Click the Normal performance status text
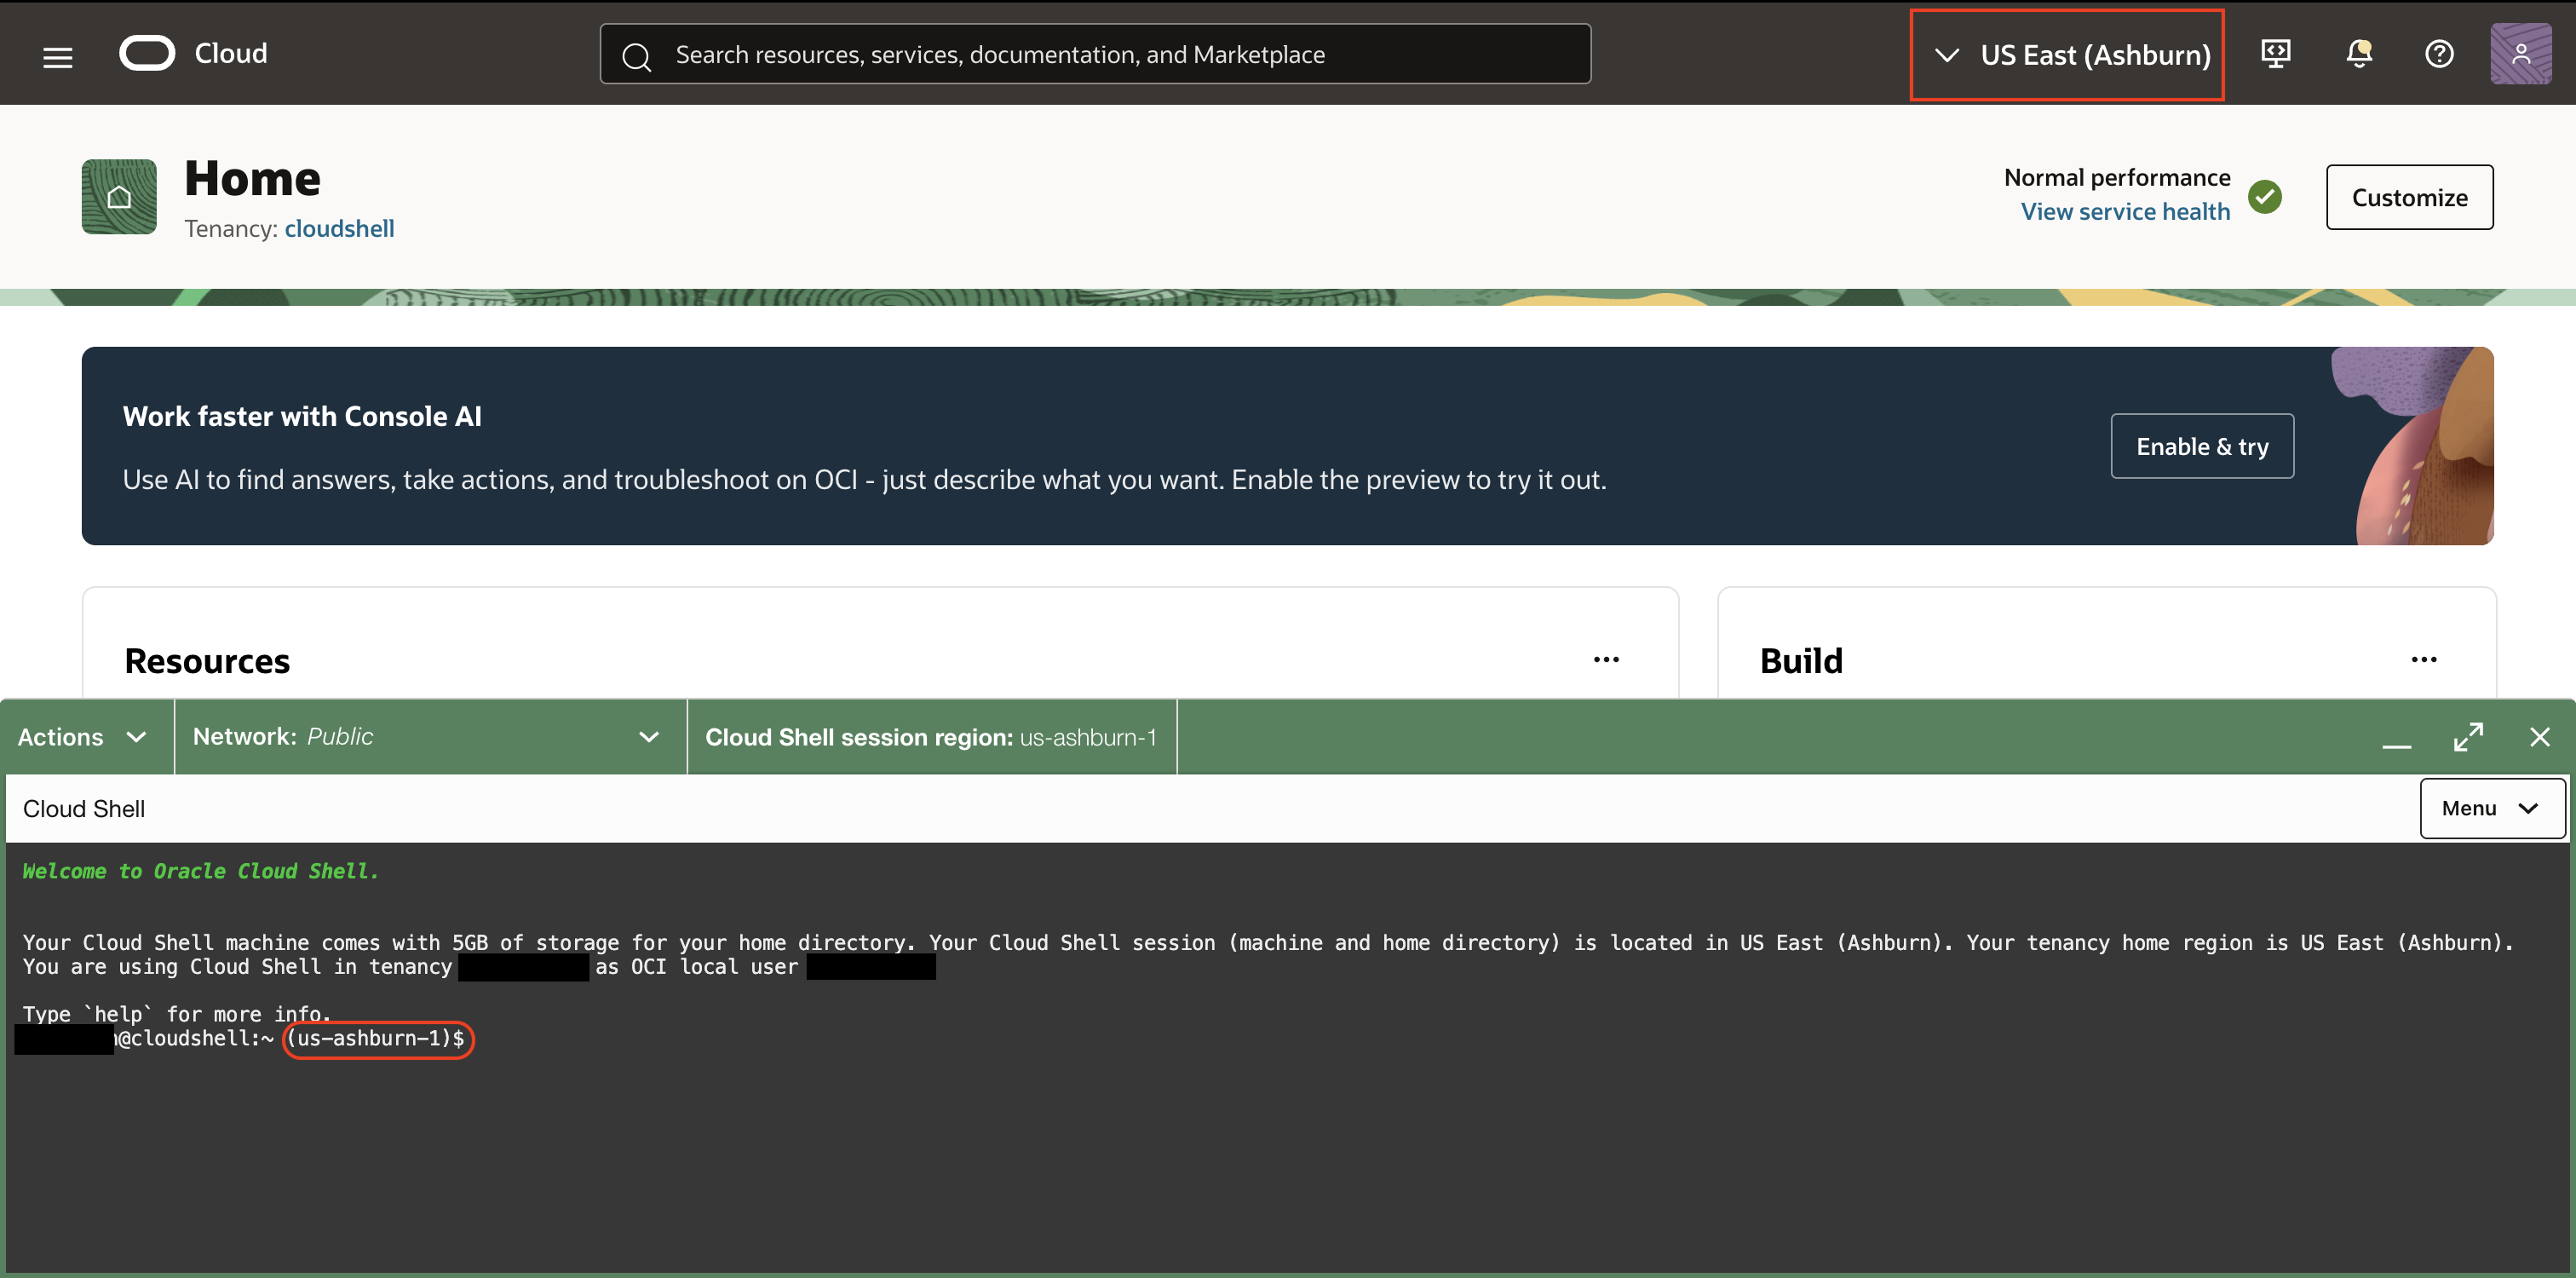This screenshot has width=2576, height=1278. click(2117, 177)
